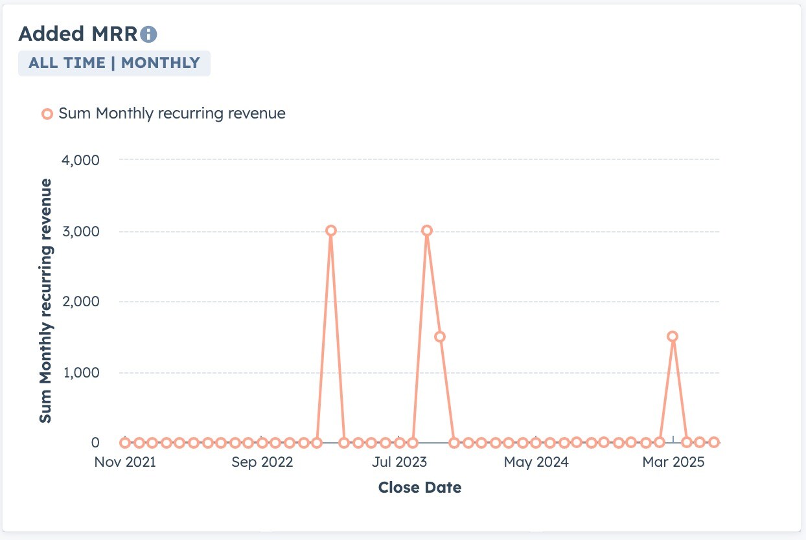Open the ALL TIME | MONTHLY filter badge
Screen dimensions: 806x540
coord(114,63)
